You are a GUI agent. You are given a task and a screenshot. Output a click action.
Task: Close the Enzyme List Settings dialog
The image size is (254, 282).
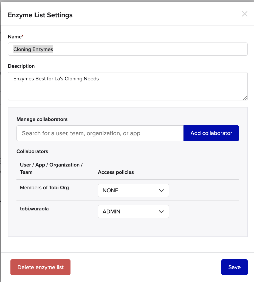[244, 14]
